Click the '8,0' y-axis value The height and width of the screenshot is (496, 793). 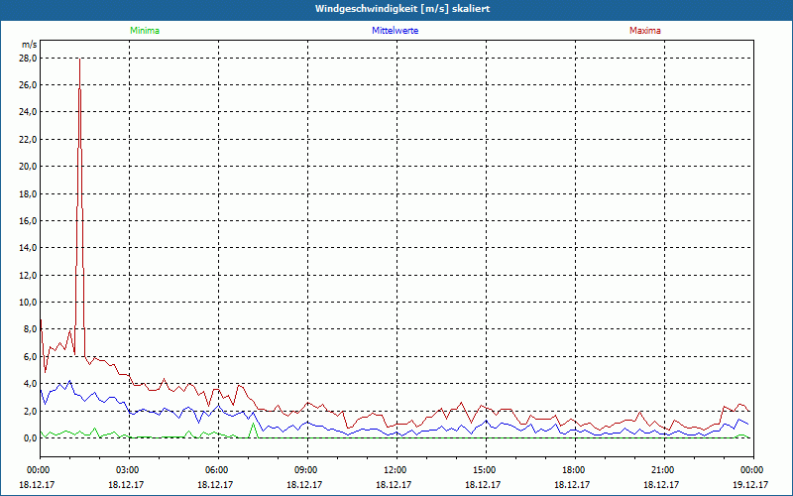[31, 329]
